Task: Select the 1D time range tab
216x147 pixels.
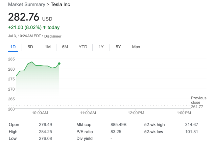Action: click(x=13, y=47)
